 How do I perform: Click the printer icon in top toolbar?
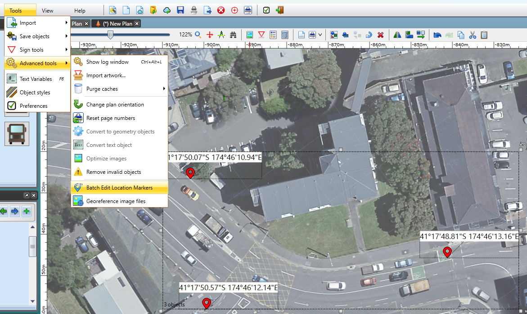(x=194, y=10)
